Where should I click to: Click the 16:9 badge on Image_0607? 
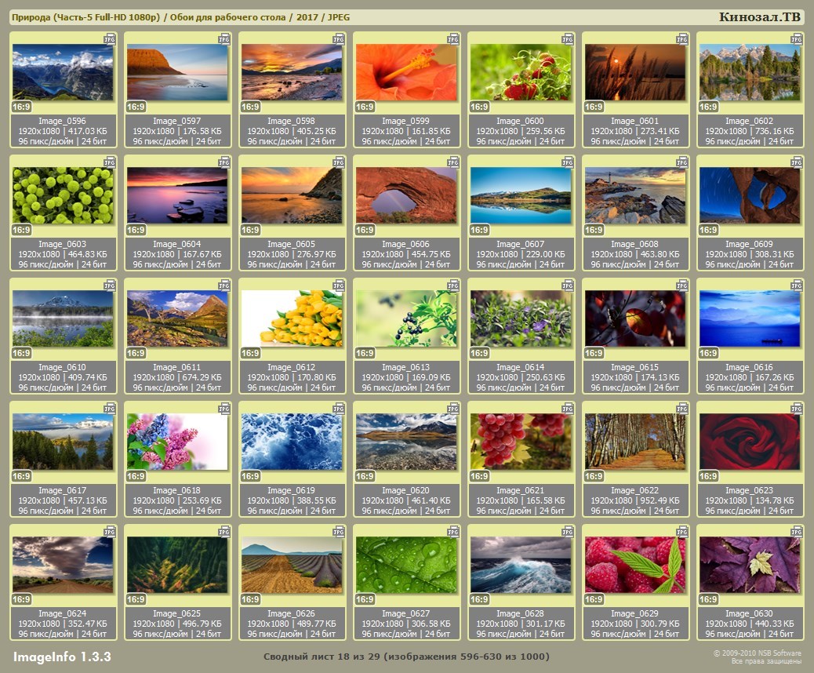click(x=479, y=230)
